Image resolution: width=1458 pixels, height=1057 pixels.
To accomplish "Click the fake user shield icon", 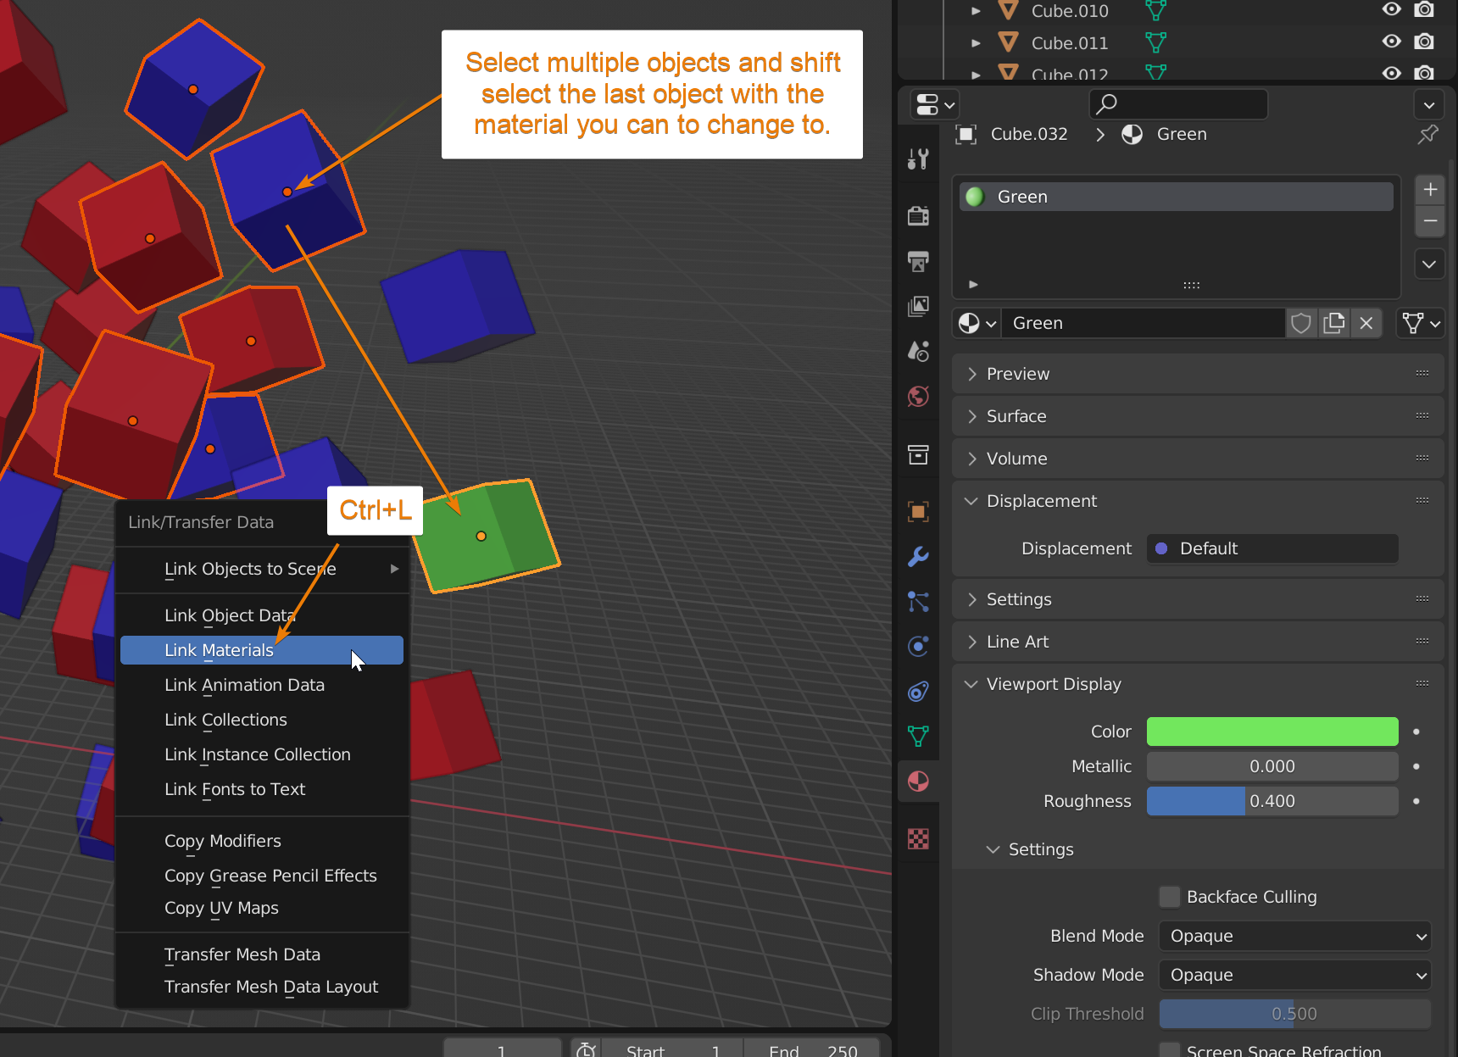I will [1301, 323].
